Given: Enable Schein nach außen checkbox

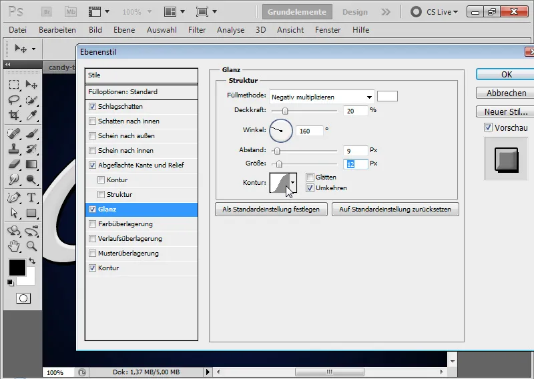Looking at the screenshot, I should [x=92, y=135].
